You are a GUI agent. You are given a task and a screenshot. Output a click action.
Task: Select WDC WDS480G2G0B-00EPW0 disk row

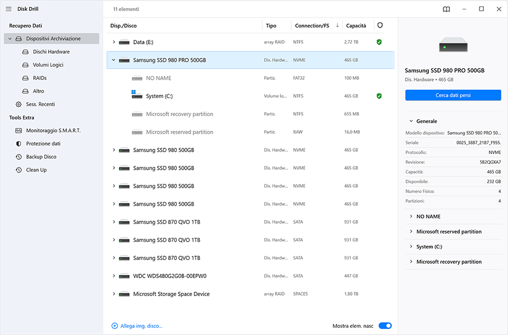pos(250,276)
